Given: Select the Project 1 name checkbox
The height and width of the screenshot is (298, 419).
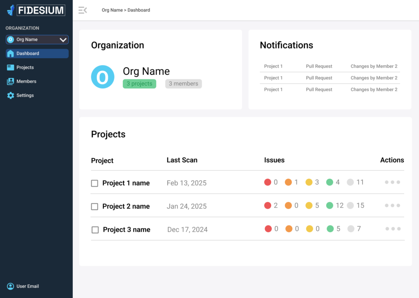Looking at the screenshot, I should pos(95,183).
